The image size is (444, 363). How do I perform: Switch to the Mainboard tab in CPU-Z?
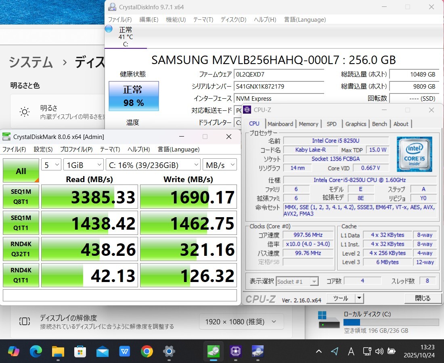[x=280, y=124]
